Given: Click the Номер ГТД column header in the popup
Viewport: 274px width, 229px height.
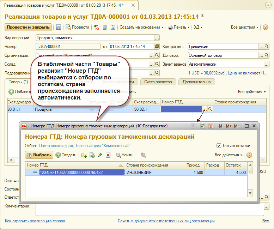Looking at the screenshot, I should (75, 165).
